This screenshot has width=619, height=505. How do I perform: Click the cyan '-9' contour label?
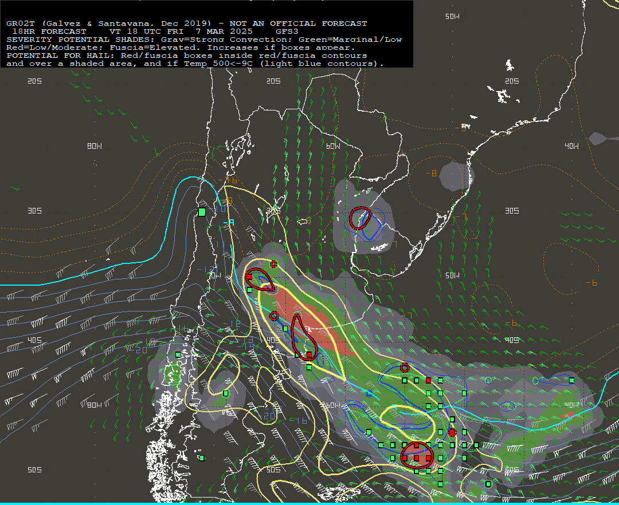(x=229, y=223)
